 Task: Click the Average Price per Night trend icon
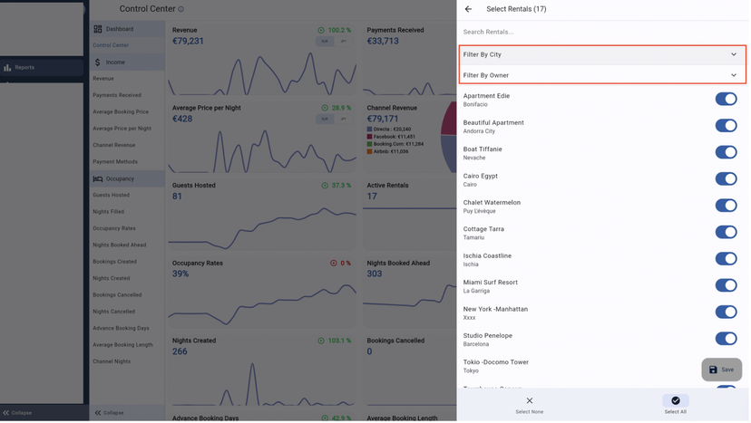point(326,108)
